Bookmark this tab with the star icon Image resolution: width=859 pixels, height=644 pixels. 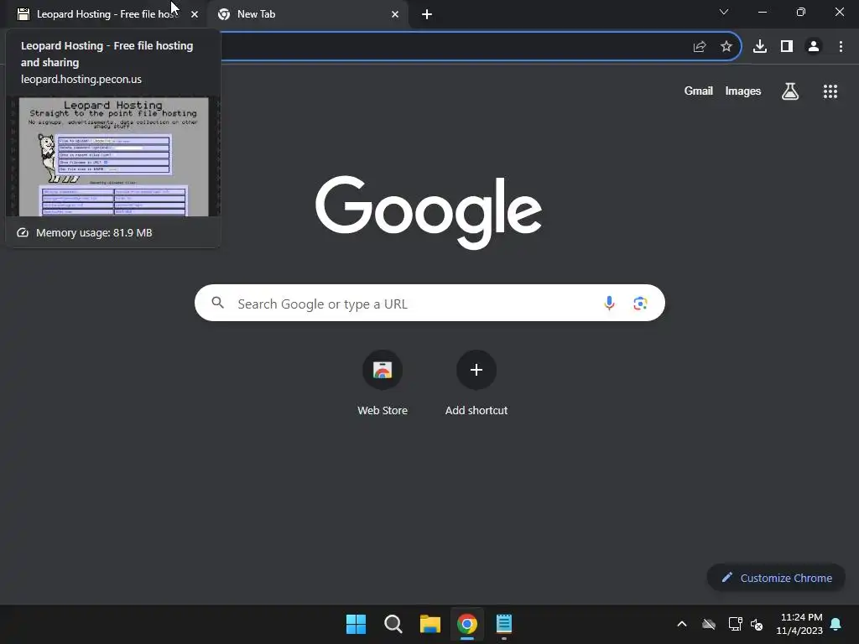coord(726,47)
